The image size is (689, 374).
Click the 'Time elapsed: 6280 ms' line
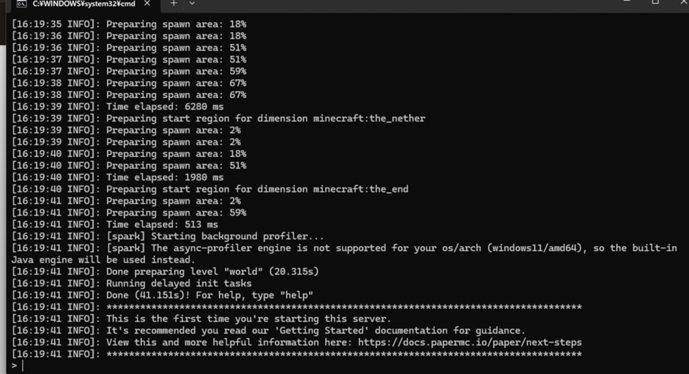(x=117, y=107)
